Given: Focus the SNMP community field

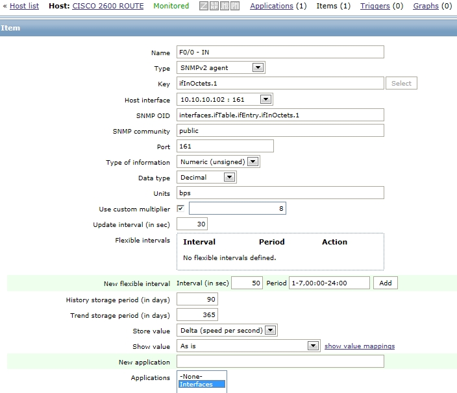Looking at the screenshot, I should pos(280,131).
